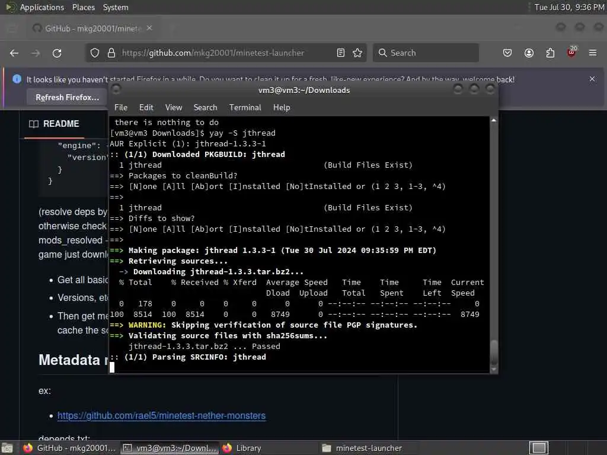Screen dimensions: 607x455
Task: Open the Pocket save icon
Action: point(507,53)
